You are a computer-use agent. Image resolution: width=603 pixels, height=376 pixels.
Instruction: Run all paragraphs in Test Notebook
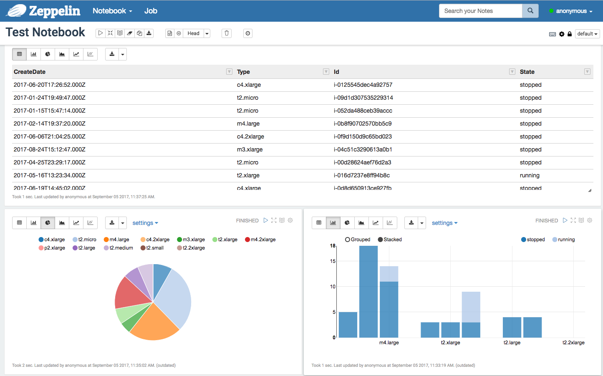pyautogui.click(x=101, y=33)
